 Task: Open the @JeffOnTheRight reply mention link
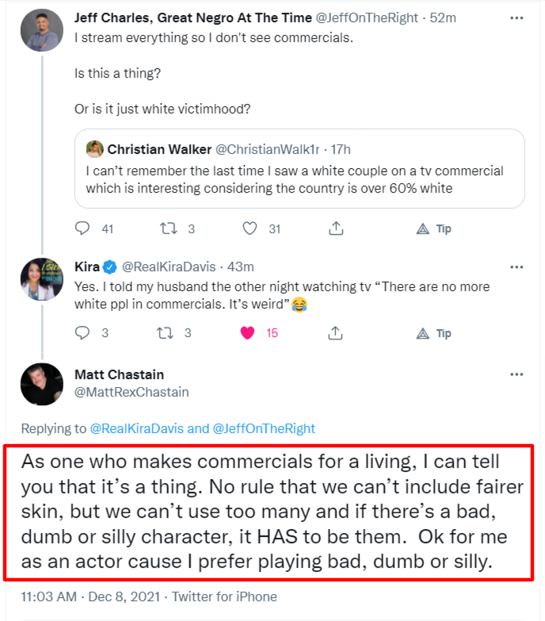pos(264,428)
